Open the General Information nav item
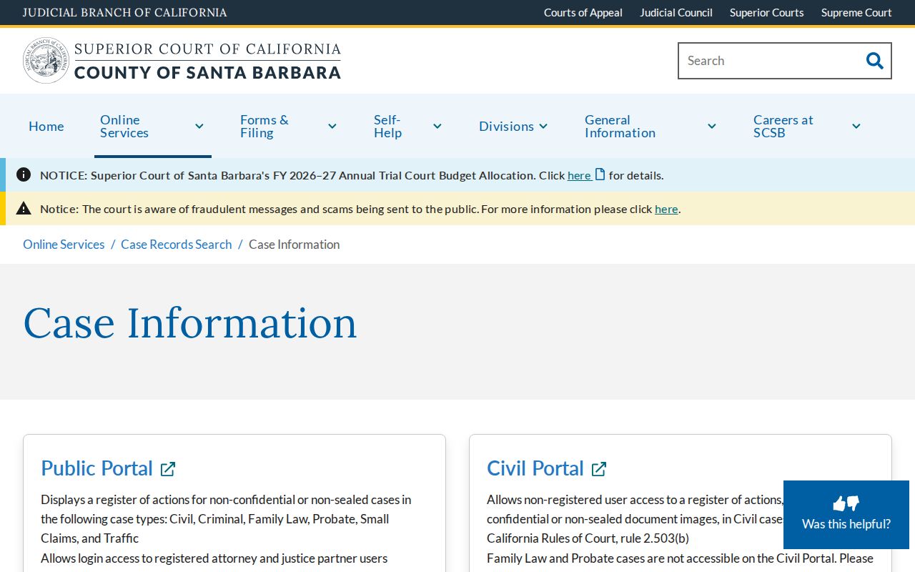 tap(620, 127)
